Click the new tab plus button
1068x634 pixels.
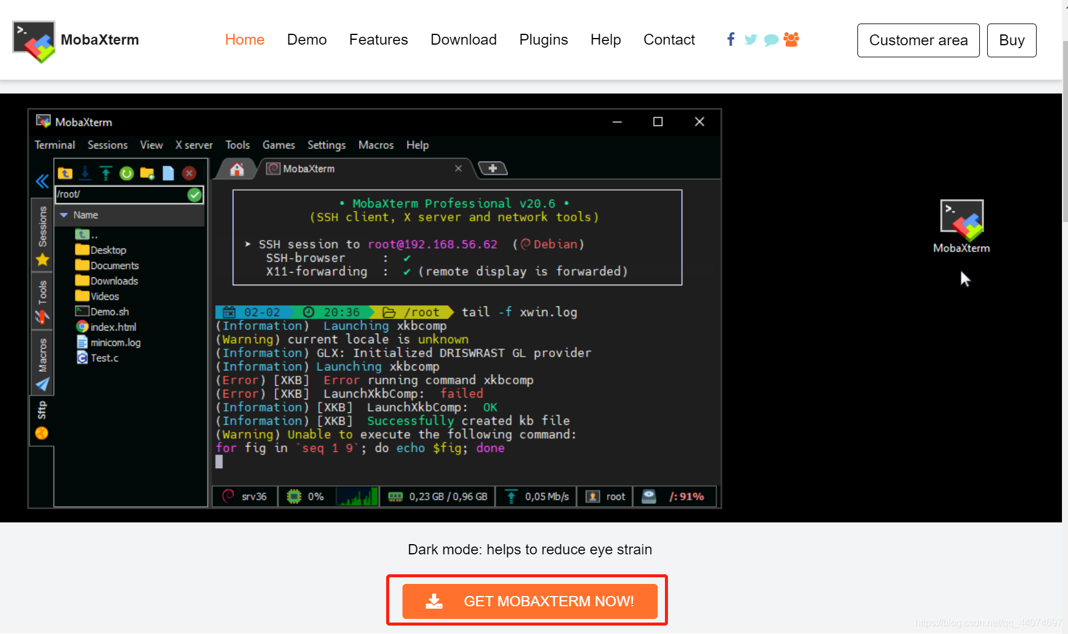click(x=492, y=168)
